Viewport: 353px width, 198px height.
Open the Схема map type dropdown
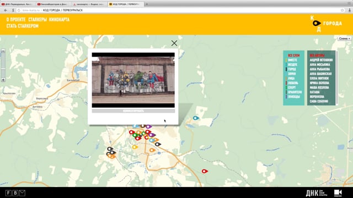(344, 38)
